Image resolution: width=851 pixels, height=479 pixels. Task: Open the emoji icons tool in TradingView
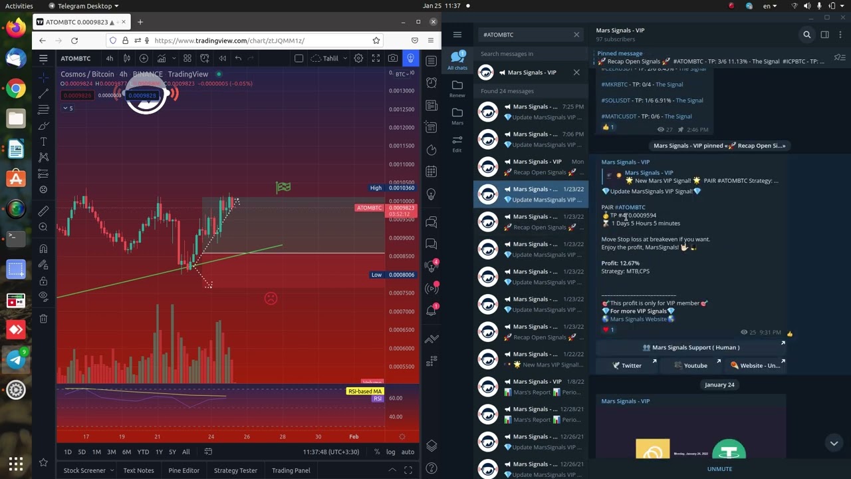(43, 190)
